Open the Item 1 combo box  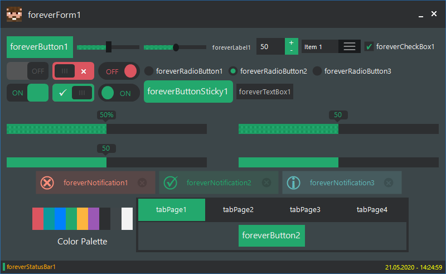321,47
